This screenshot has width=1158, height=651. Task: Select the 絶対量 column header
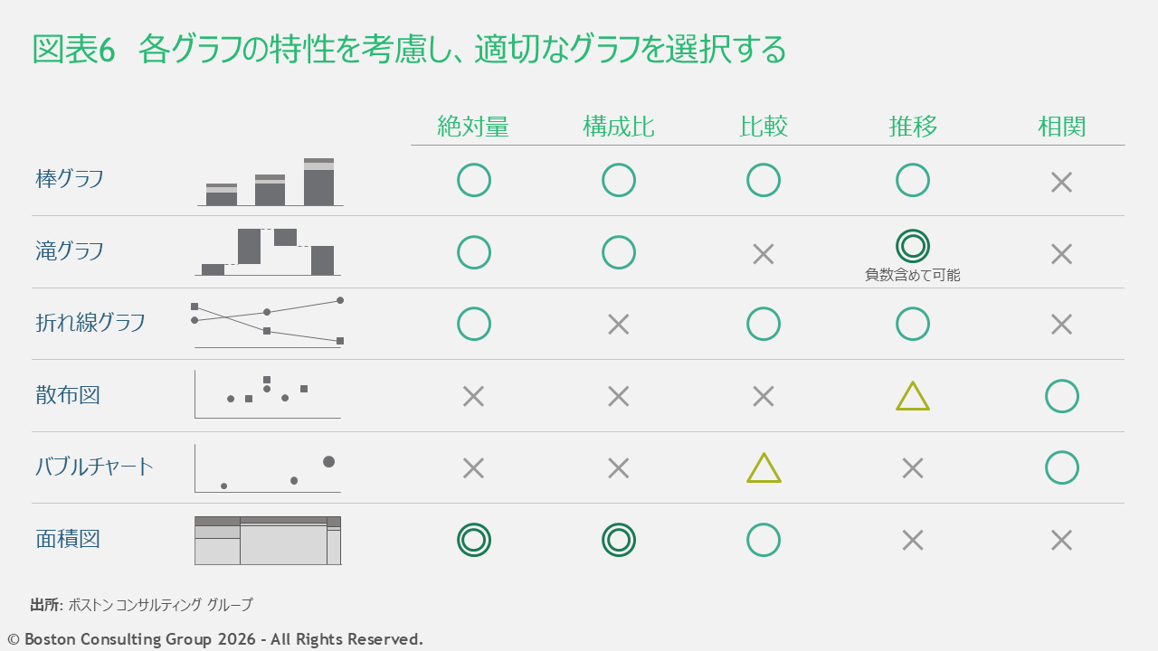(473, 127)
